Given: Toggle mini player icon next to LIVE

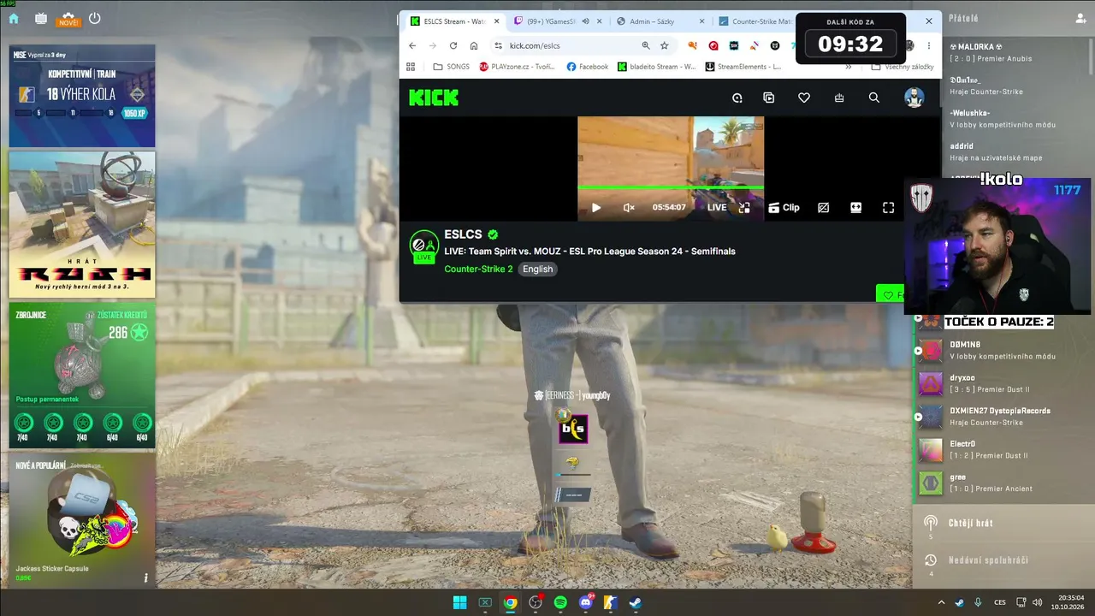Looking at the screenshot, I should point(744,207).
